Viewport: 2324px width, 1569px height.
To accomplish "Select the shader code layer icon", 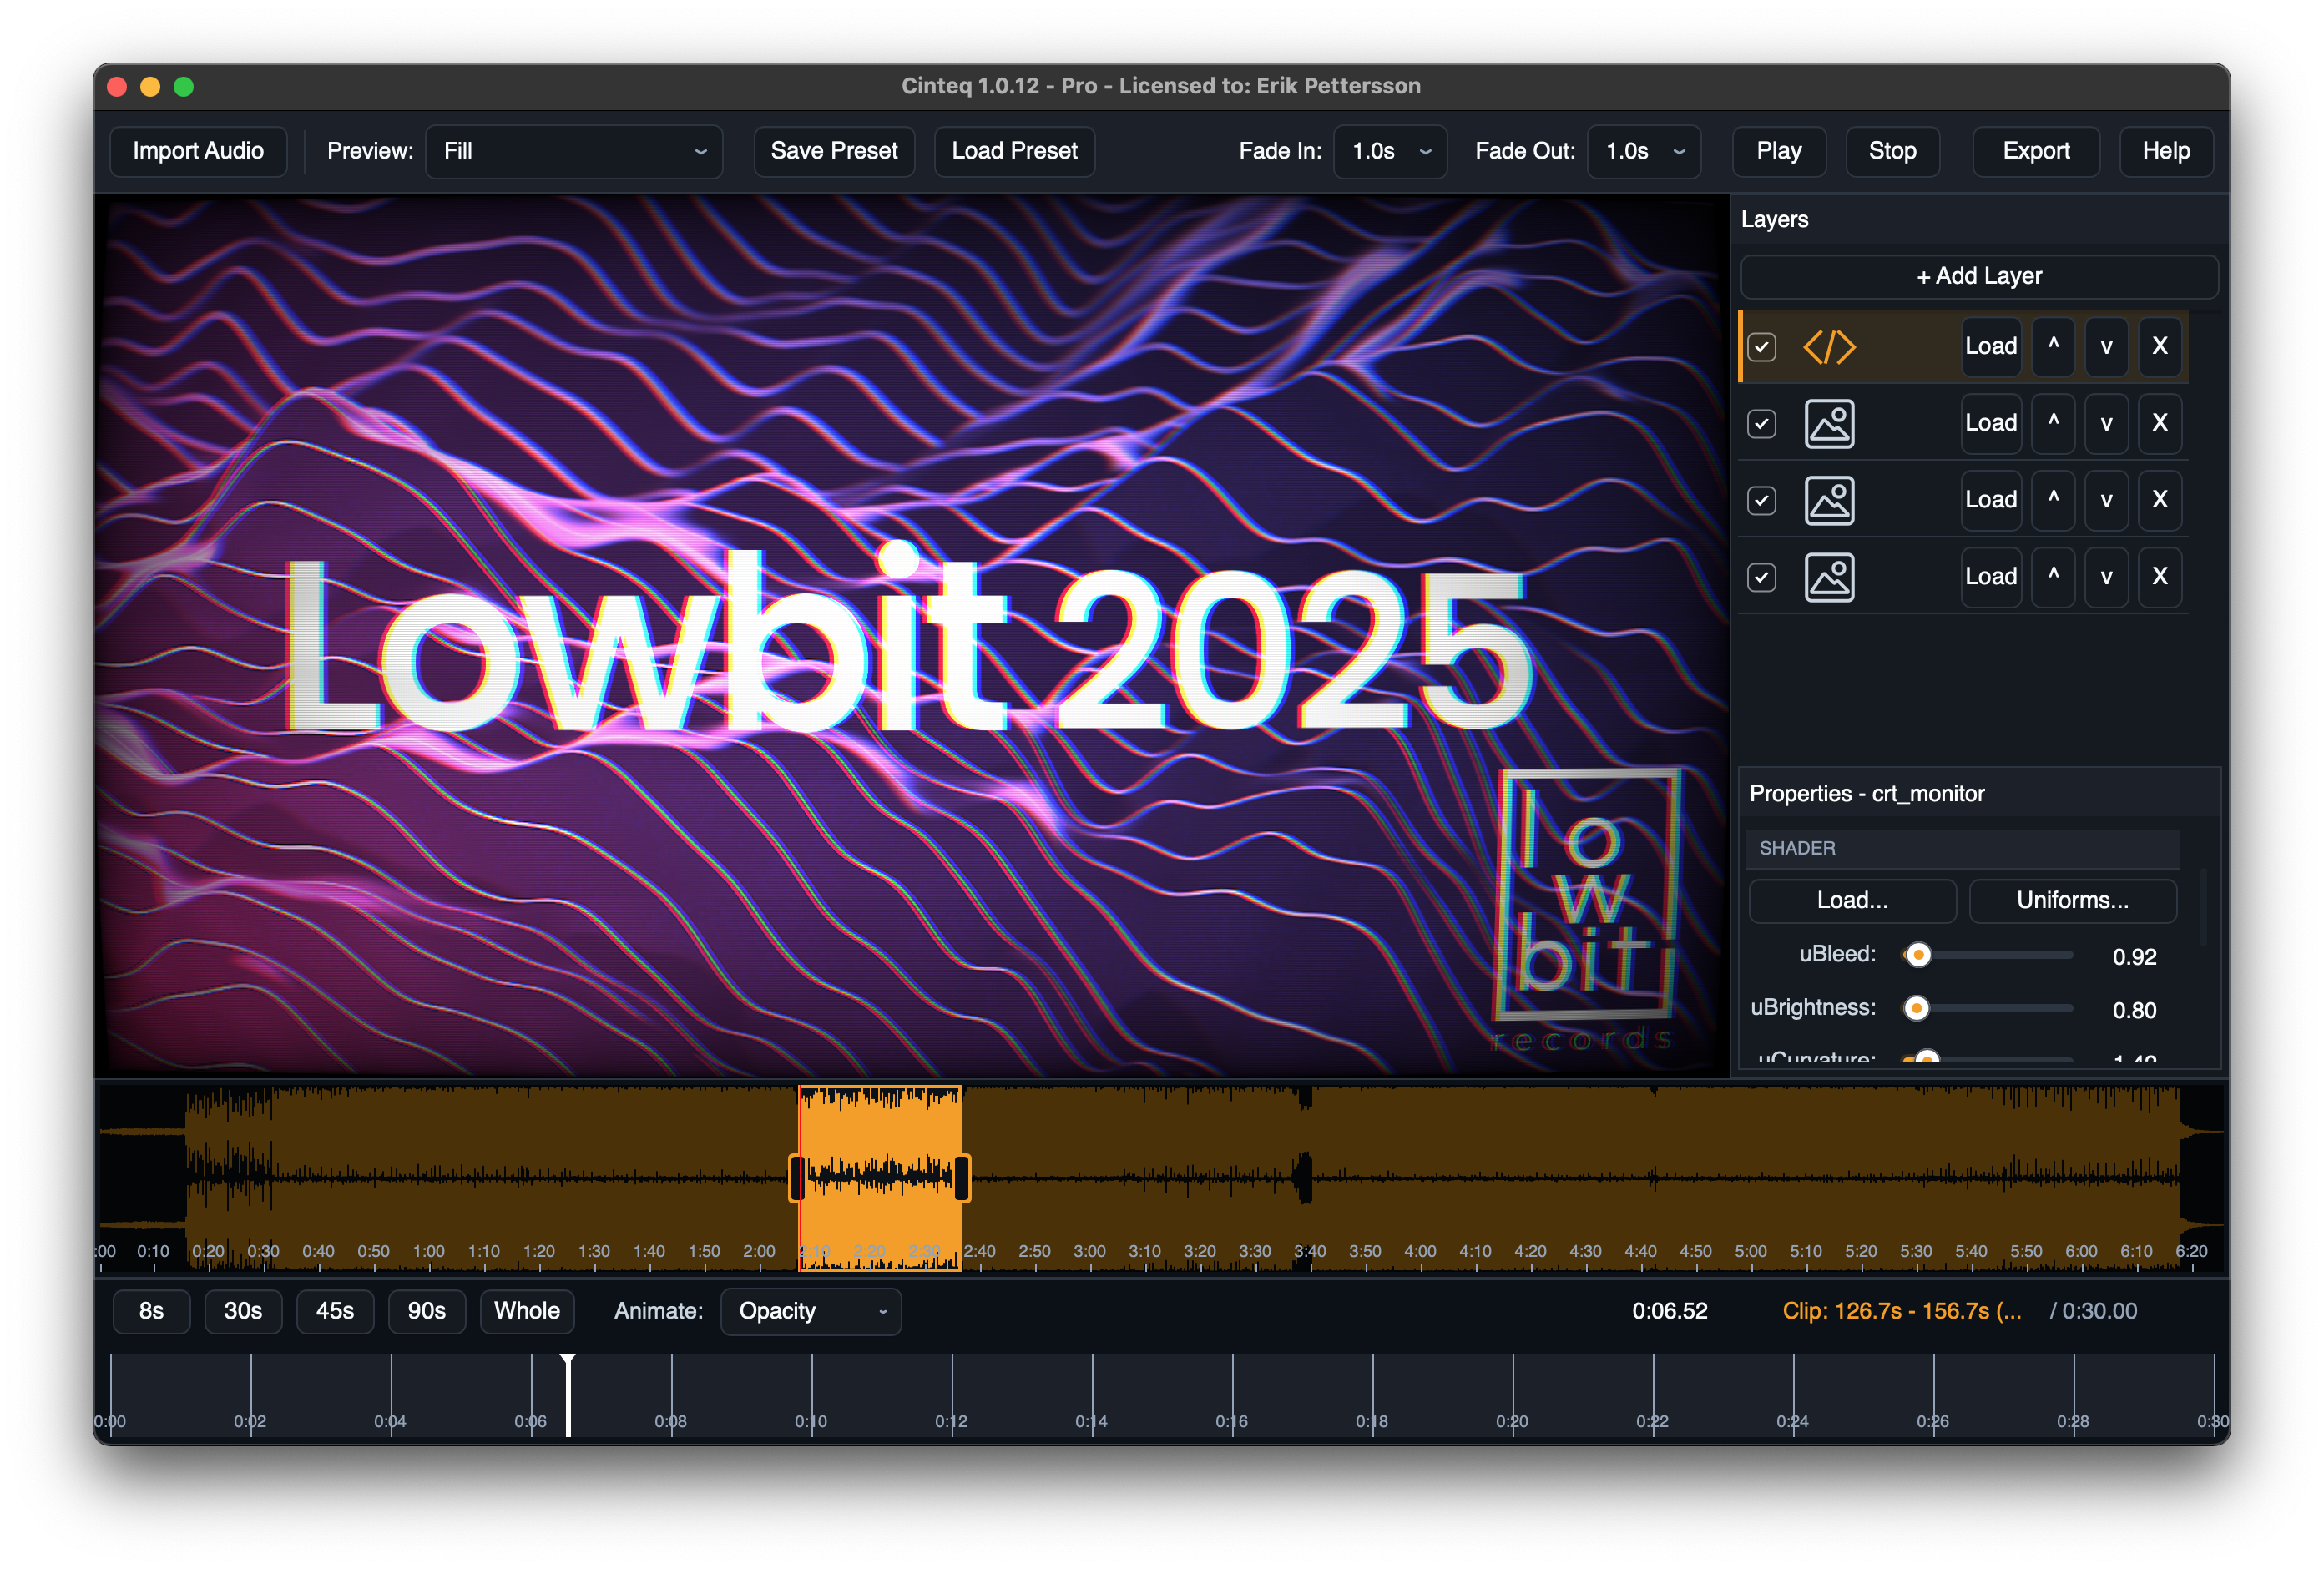I will [1828, 347].
